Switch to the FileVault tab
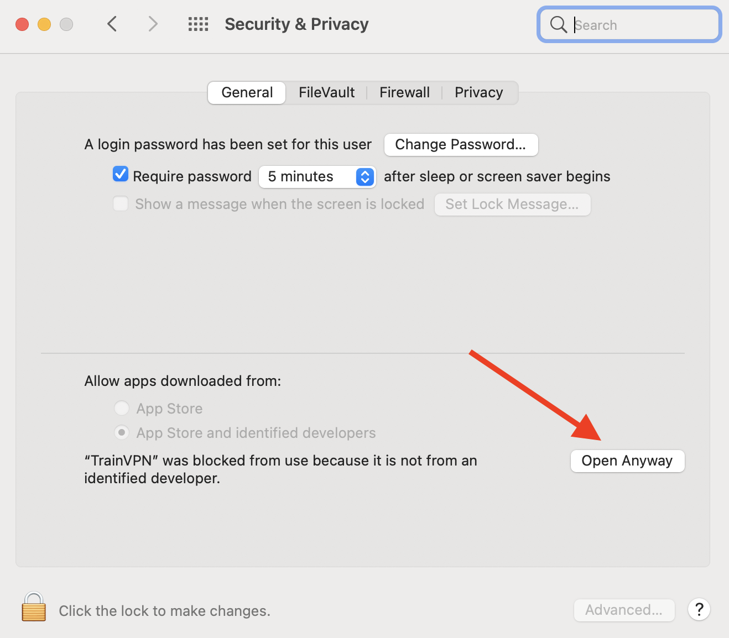This screenshot has height=638, width=729. click(x=327, y=92)
